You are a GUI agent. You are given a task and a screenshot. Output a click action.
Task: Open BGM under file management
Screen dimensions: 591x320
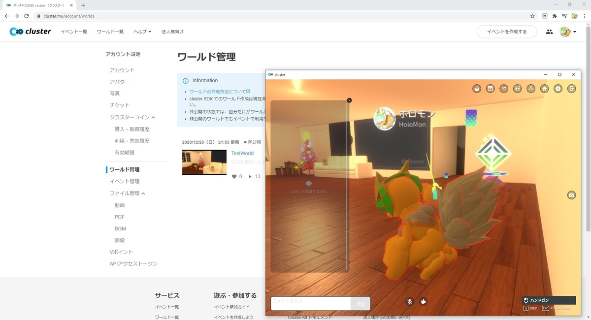[120, 228]
